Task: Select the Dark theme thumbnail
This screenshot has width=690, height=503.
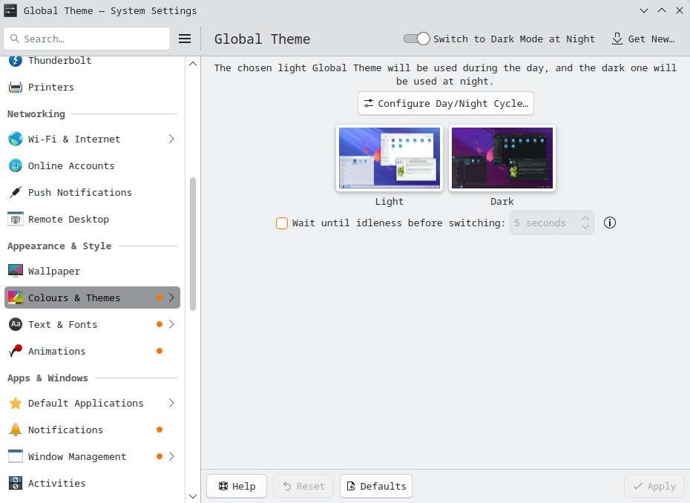Action: [x=502, y=158]
